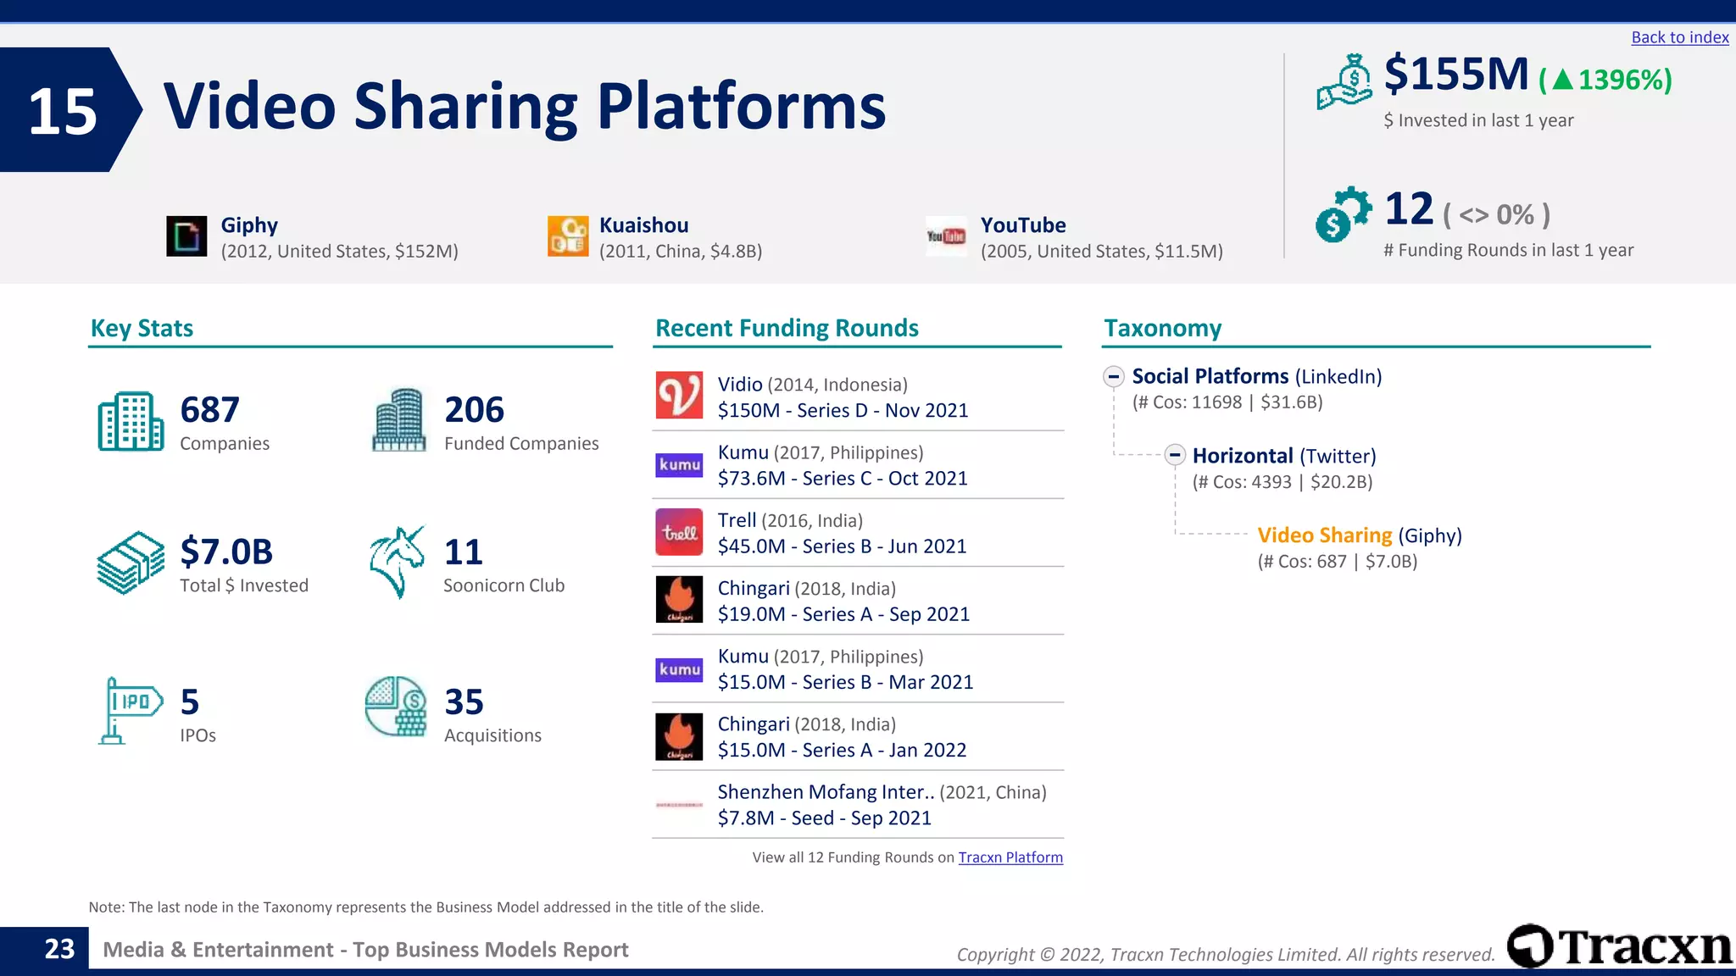Click the '5' IPOs count
1736x976 pixels.
[190, 702]
